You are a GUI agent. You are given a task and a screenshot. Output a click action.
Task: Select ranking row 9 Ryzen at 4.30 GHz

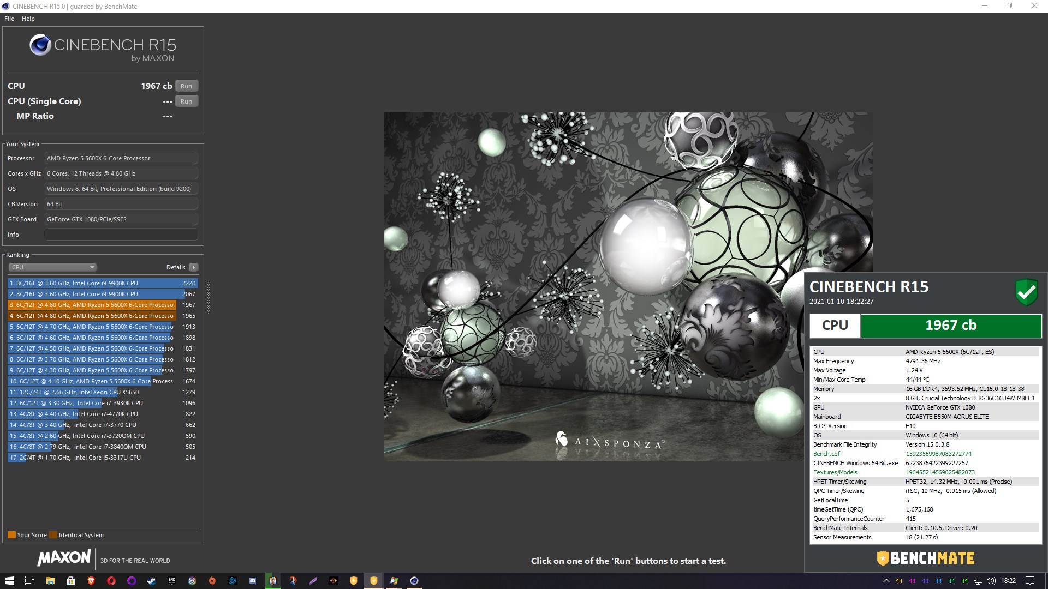(x=103, y=370)
